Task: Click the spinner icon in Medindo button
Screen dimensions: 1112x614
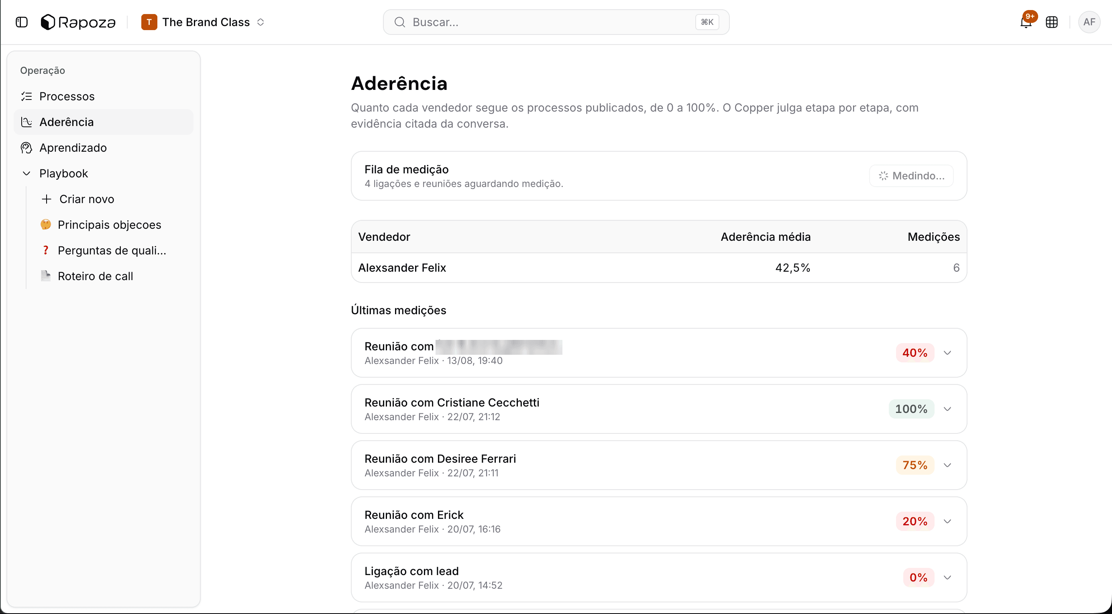Action: coord(883,176)
